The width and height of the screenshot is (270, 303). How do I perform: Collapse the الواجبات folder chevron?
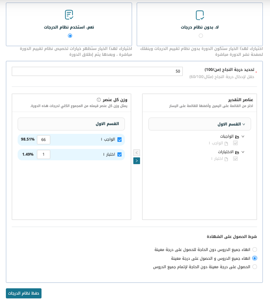point(243,136)
